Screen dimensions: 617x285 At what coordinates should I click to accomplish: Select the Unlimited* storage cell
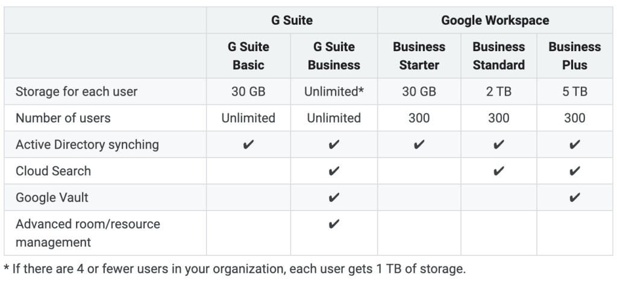[x=334, y=92]
